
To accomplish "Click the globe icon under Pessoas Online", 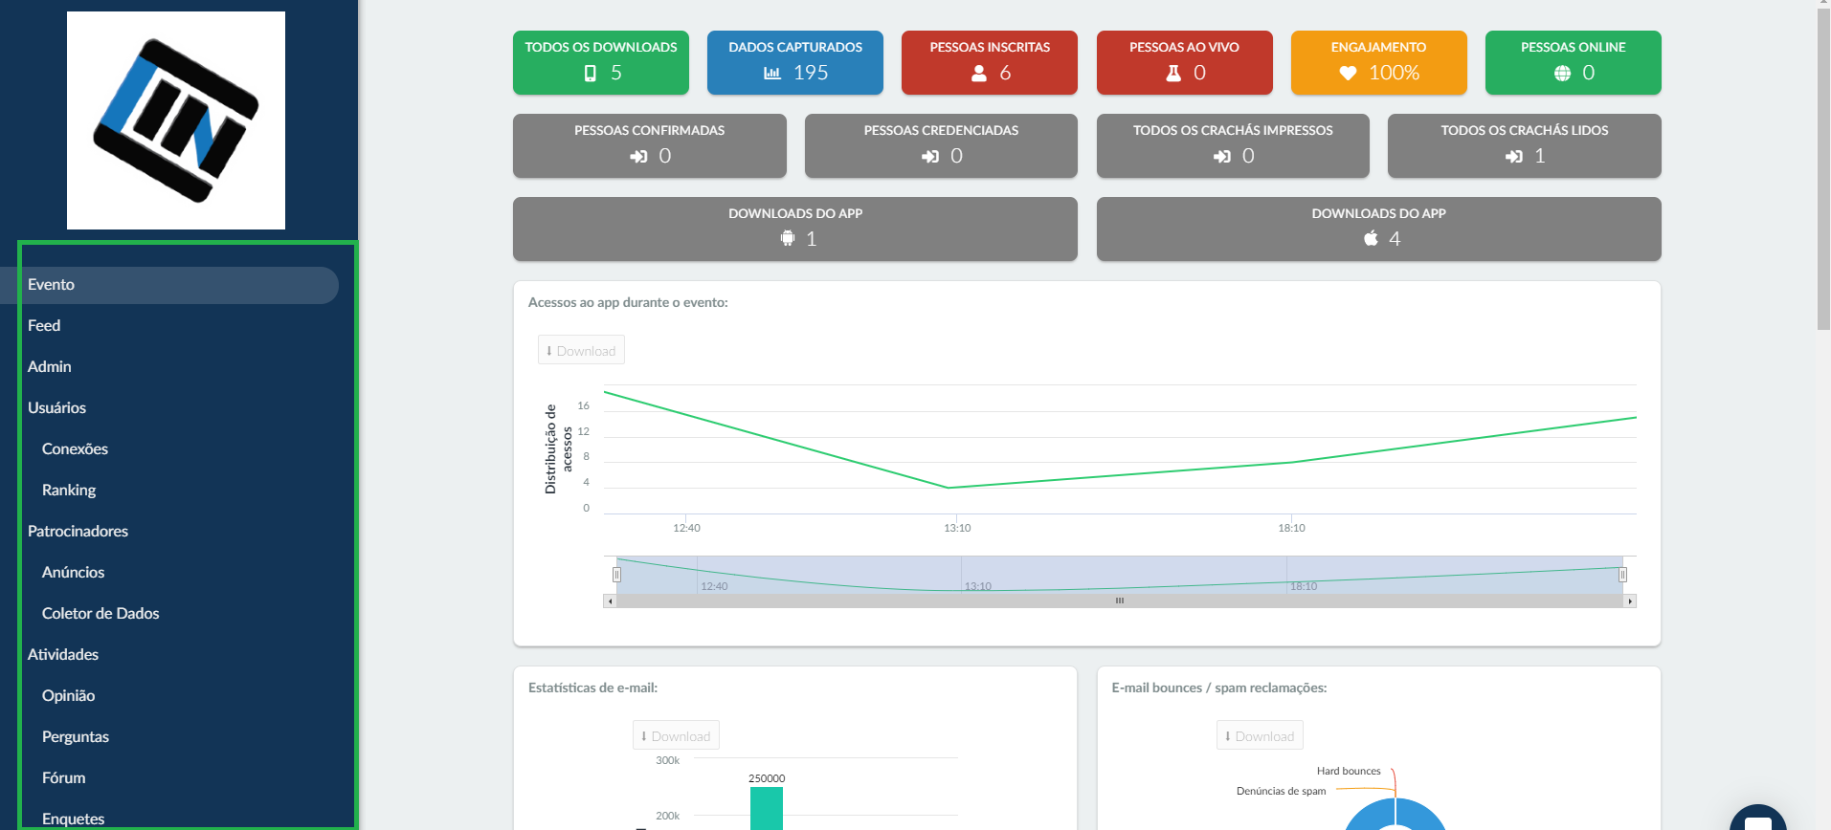I will 1562,73.
